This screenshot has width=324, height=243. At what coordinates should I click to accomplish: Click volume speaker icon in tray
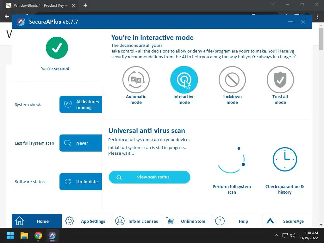[293, 235]
